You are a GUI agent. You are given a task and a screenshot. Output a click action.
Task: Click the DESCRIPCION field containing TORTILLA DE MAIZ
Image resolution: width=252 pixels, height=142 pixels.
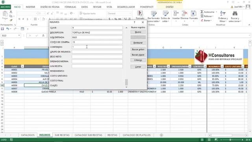tap(97, 32)
